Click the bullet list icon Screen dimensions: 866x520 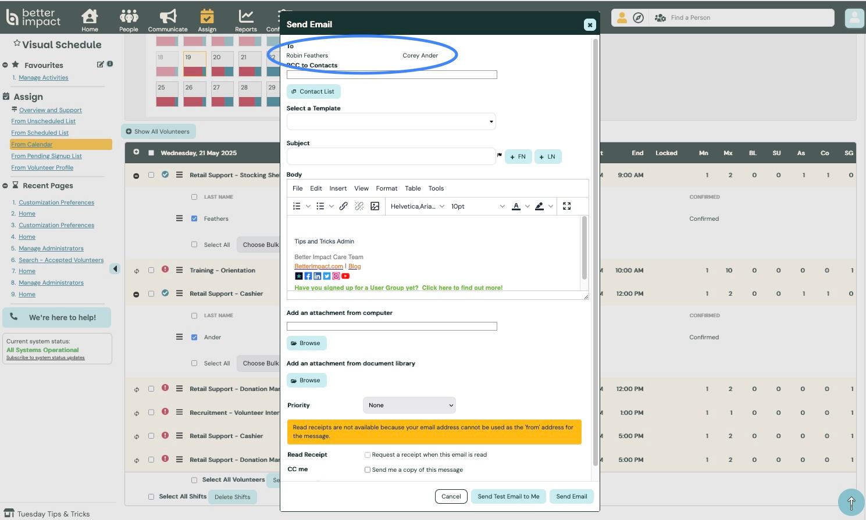click(x=320, y=206)
